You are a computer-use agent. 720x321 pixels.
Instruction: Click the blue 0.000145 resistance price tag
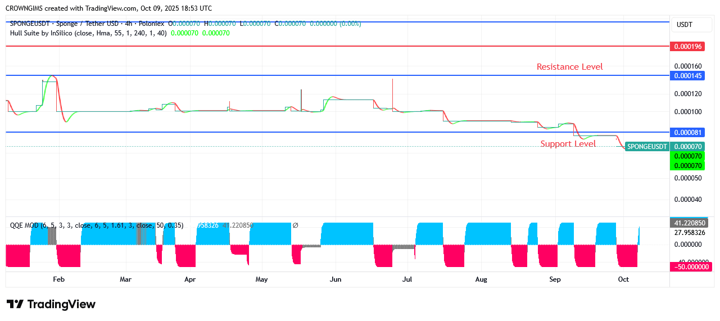689,75
